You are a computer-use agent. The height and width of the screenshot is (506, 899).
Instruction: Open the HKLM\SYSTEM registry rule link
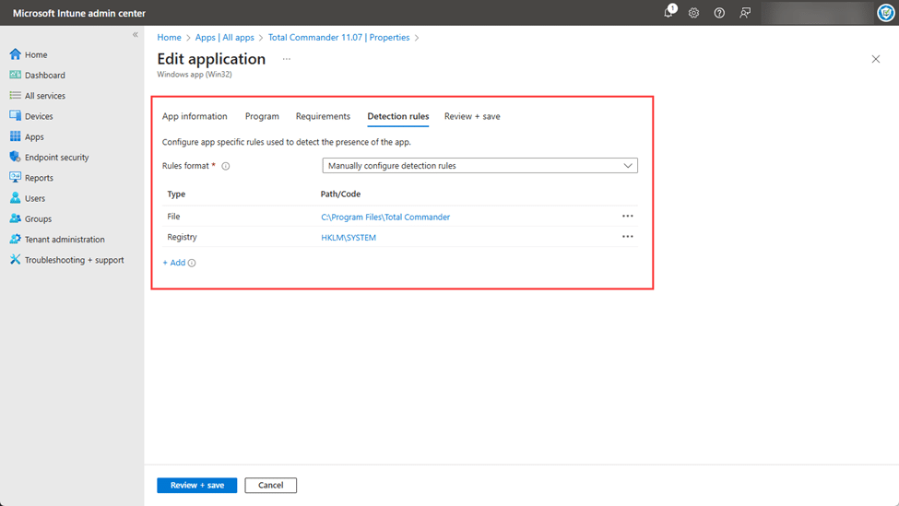pyautogui.click(x=349, y=238)
